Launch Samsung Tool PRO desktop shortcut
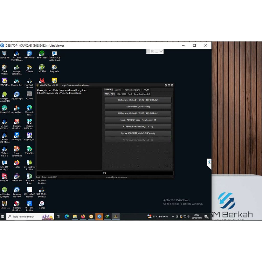262x262 pixels. pyautogui.click(x=17, y=192)
